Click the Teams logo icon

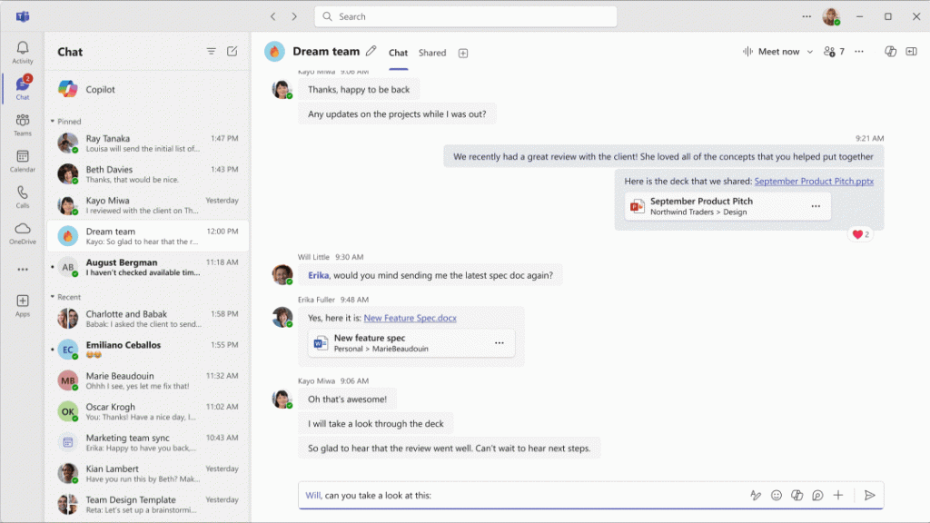(23, 16)
